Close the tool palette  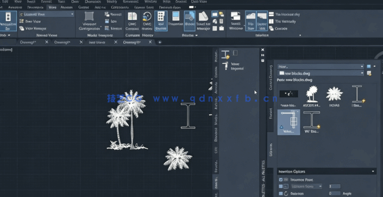pos(262,50)
